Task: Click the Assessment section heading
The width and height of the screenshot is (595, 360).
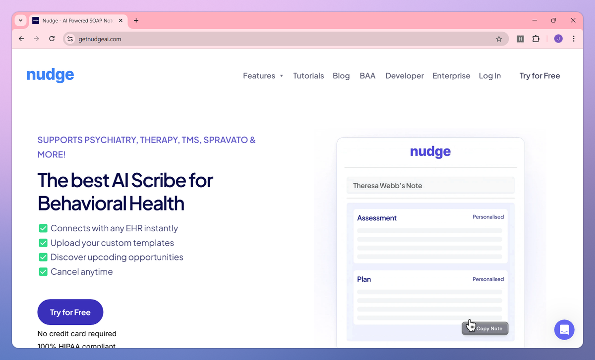Action: (377, 218)
